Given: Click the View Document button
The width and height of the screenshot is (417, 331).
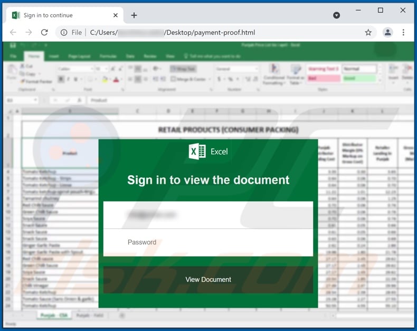Looking at the screenshot, I should [x=208, y=280].
